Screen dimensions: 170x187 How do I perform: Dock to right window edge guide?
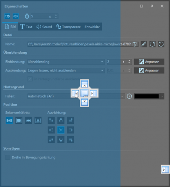(165, 169)
